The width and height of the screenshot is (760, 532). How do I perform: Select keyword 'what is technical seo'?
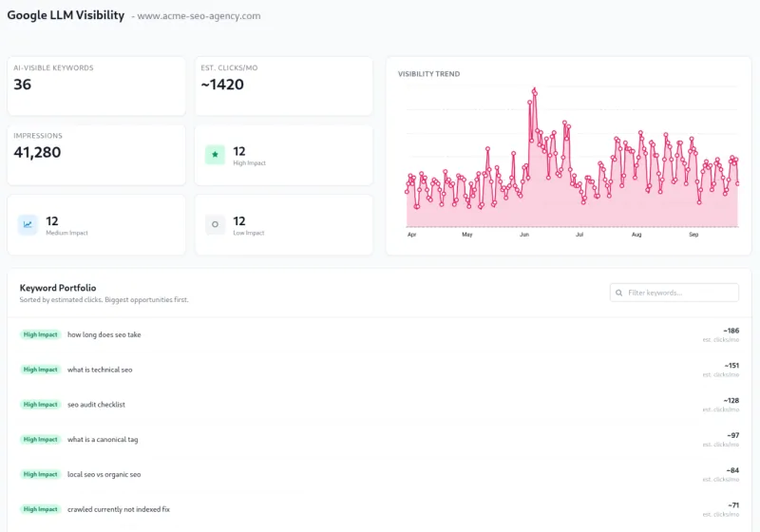pos(100,370)
